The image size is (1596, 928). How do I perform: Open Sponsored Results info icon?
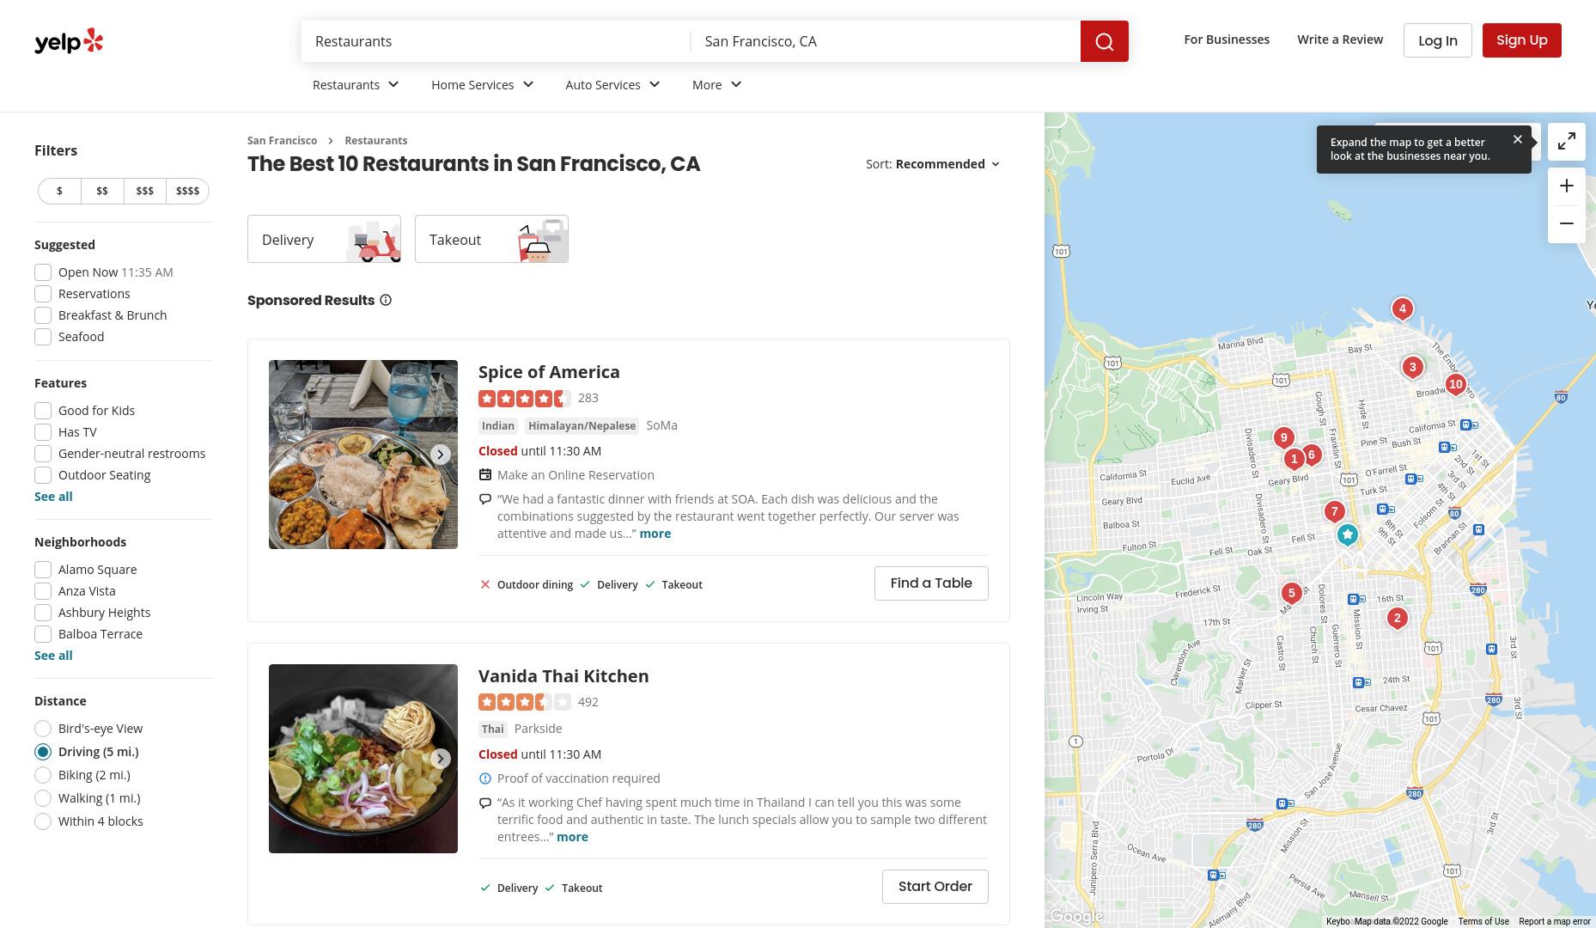point(386,300)
